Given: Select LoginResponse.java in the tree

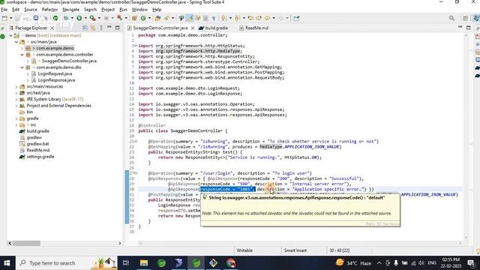Looking at the screenshot, I should coord(56,80).
